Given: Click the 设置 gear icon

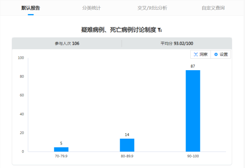Looking at the screenshot, I should 216,54.
